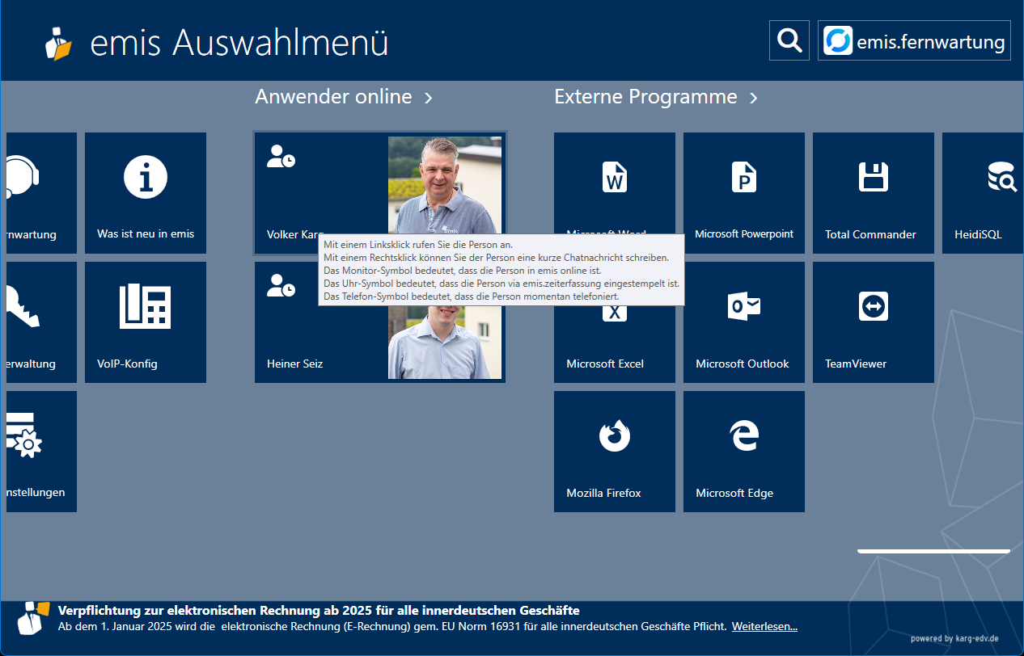Click the clock status icon on Heiner Seiz tile

281,285
